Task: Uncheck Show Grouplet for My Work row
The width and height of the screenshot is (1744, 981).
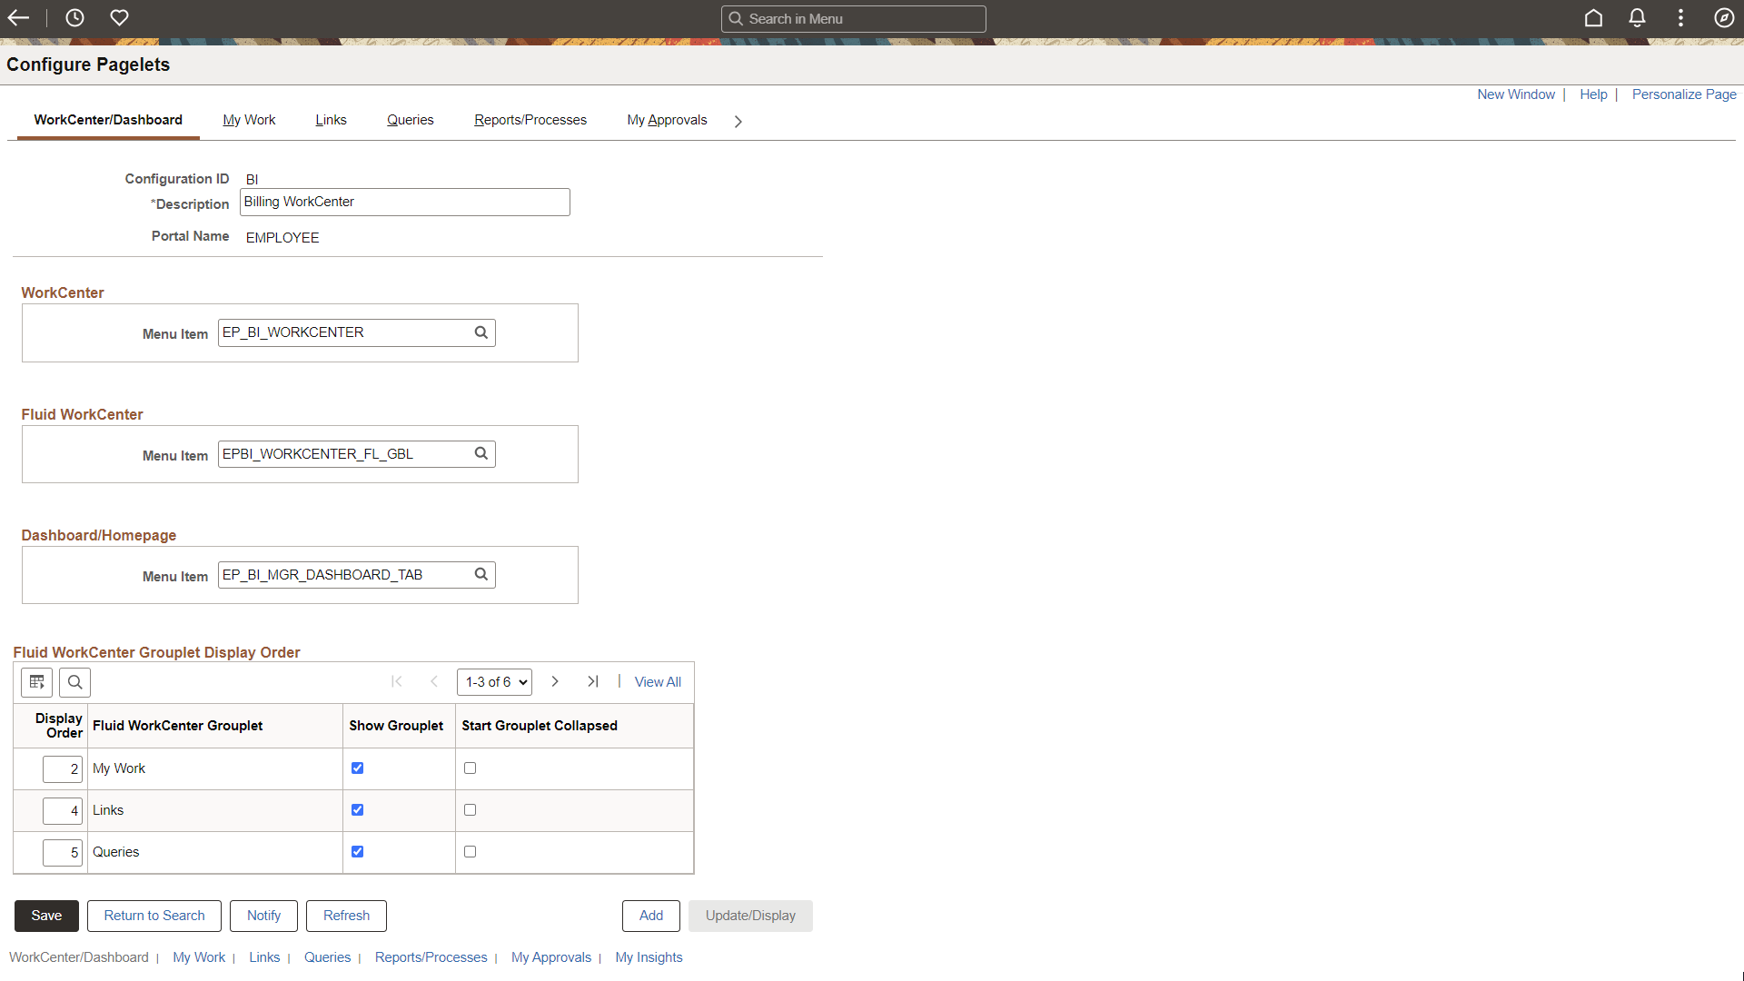Action: [x=357, y=768]
